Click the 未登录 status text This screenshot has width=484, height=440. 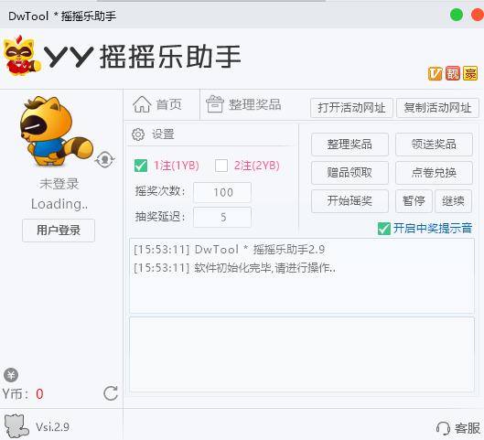59,184
